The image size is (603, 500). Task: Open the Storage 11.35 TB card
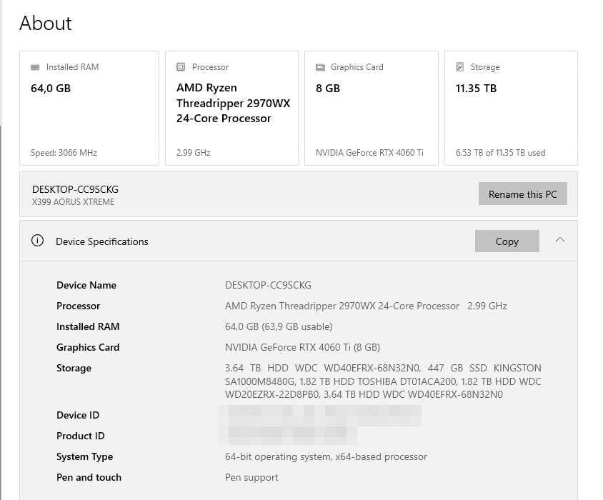pos(511,108)
